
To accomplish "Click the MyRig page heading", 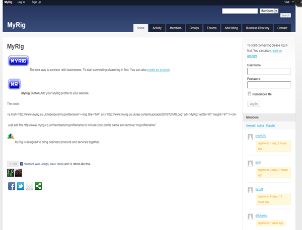I will click(x=16, y=47).
